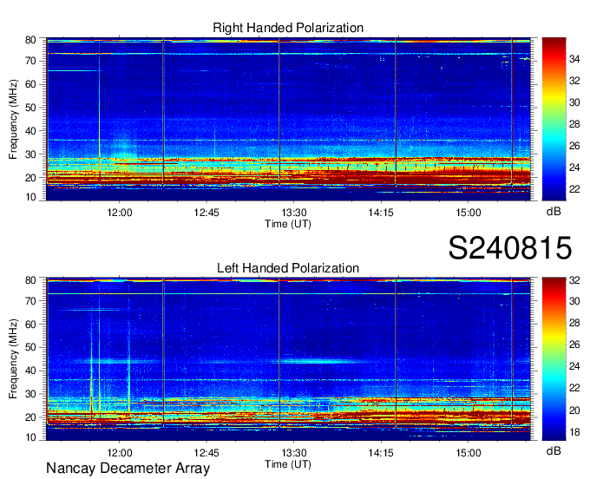This screenshot has width=590, height=479.
Task: Click the 12:00 tick label under top plot
Action: 119,213
